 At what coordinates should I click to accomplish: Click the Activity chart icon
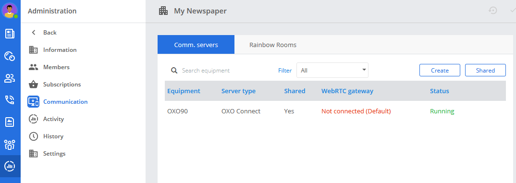(x=33, y=119)
